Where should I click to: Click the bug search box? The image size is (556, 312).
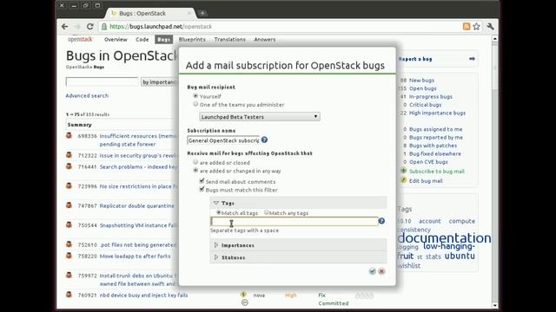103,81
